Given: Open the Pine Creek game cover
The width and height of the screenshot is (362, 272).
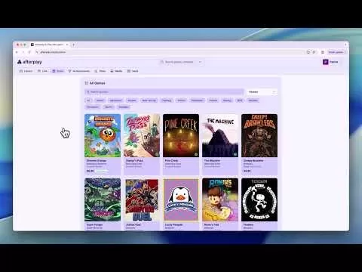Looking at the screenshot, I should click(181, 135).
